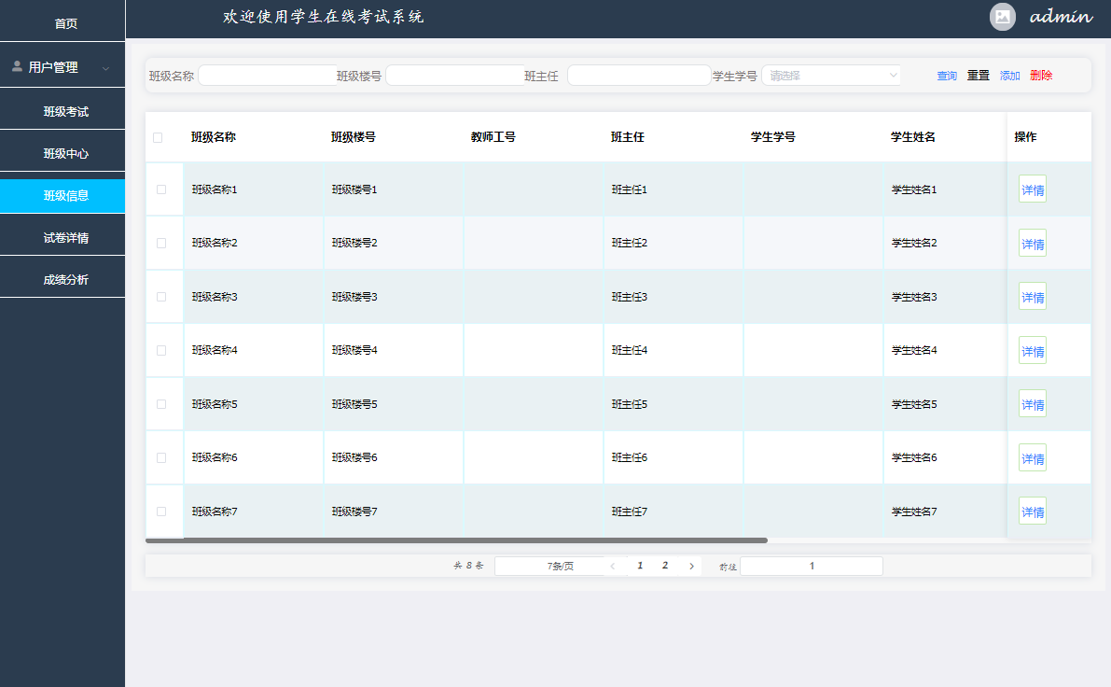Click the 查询 button
This screenshot has width=1111, height=687.
(947, 76)
